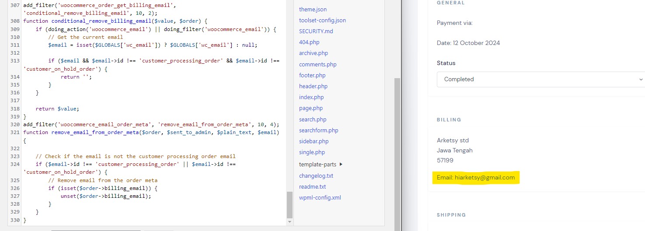Open changelog.txt file

tap(316, 176)
